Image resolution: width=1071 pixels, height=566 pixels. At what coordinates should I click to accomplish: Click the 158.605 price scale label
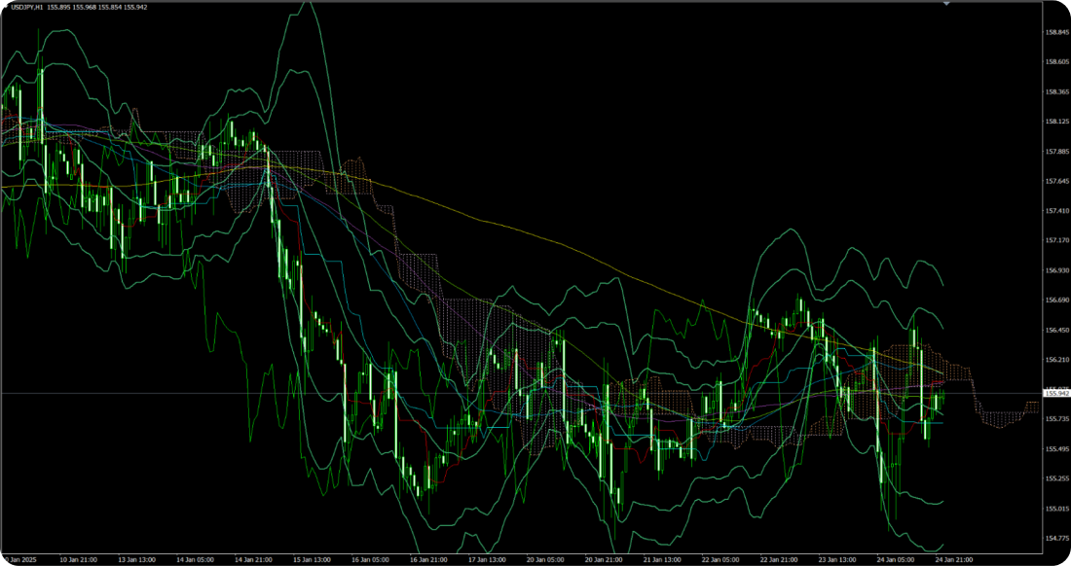[x=1056, y=62]
